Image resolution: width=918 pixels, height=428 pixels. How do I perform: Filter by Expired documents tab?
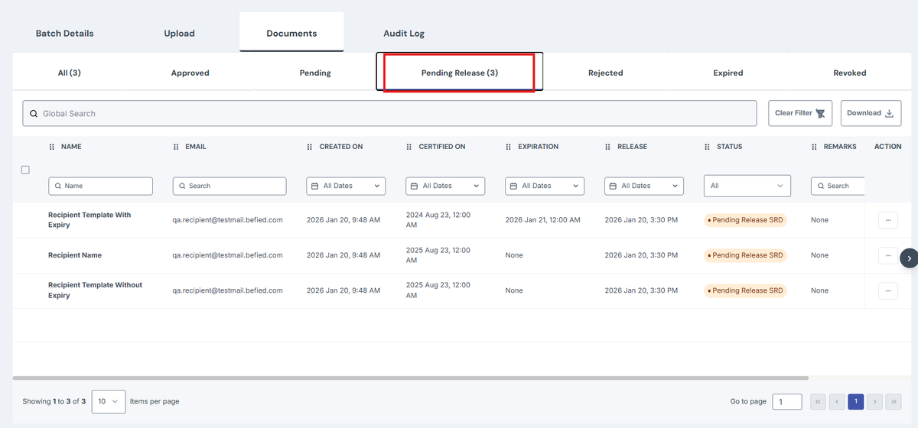(x=728, y=73)
